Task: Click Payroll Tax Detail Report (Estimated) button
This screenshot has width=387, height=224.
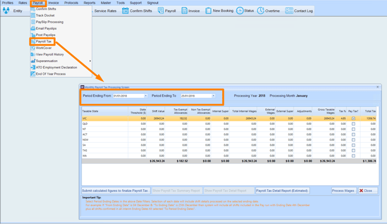Action: pyautogui.click(x=282, y=191)
